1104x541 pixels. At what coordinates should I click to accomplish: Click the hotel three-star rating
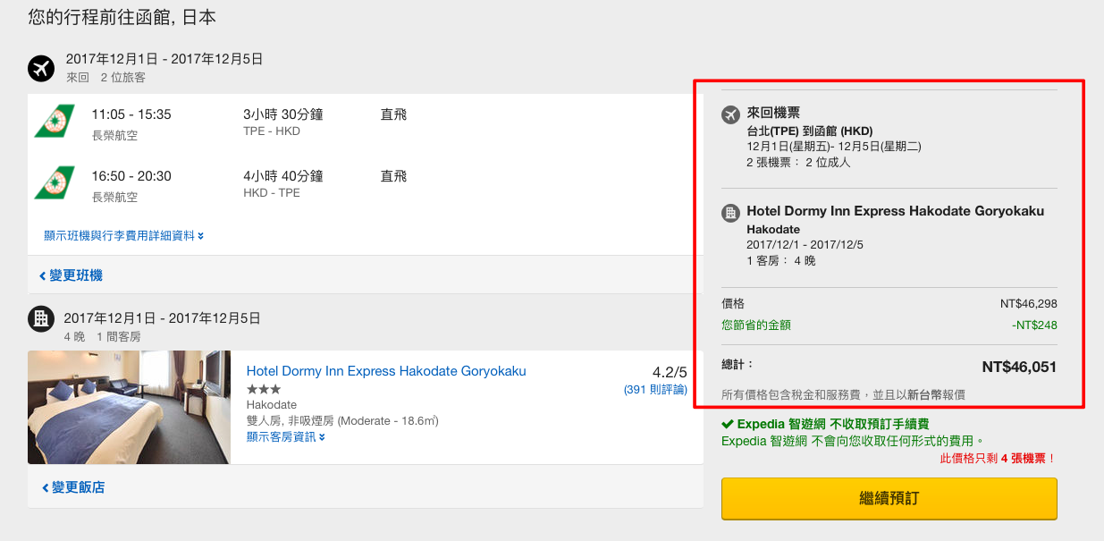point(264,390)
